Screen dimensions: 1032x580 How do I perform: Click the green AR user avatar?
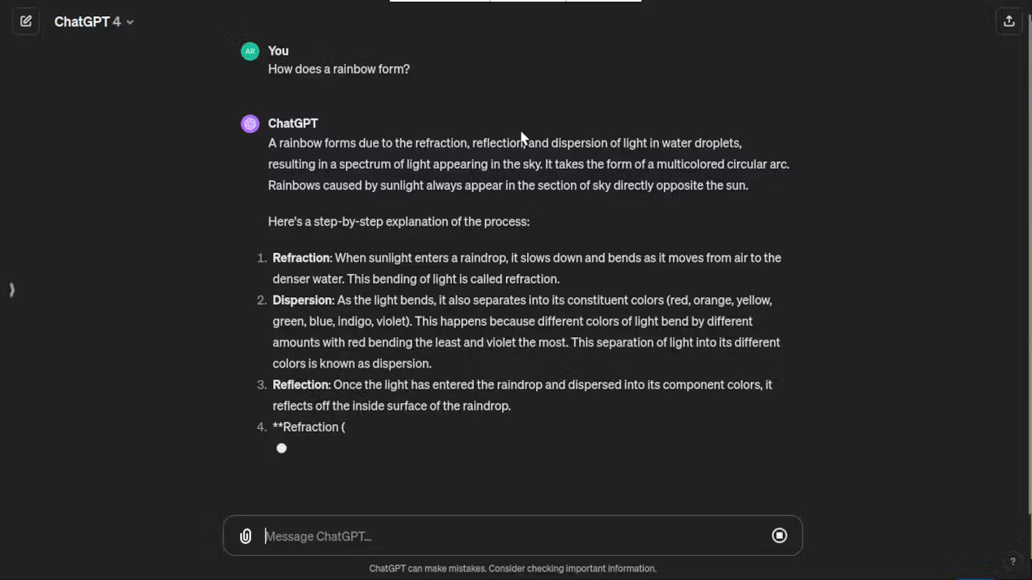[x=250, y=50]
